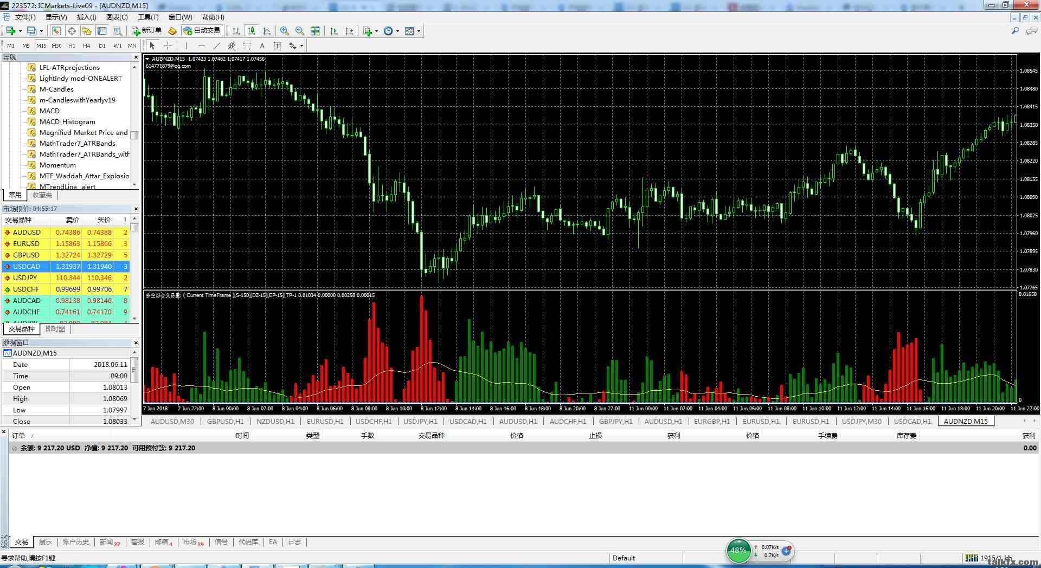Click the AUDNZD,M15 chart header triangle
The image size is (1041, 568).
147,59
